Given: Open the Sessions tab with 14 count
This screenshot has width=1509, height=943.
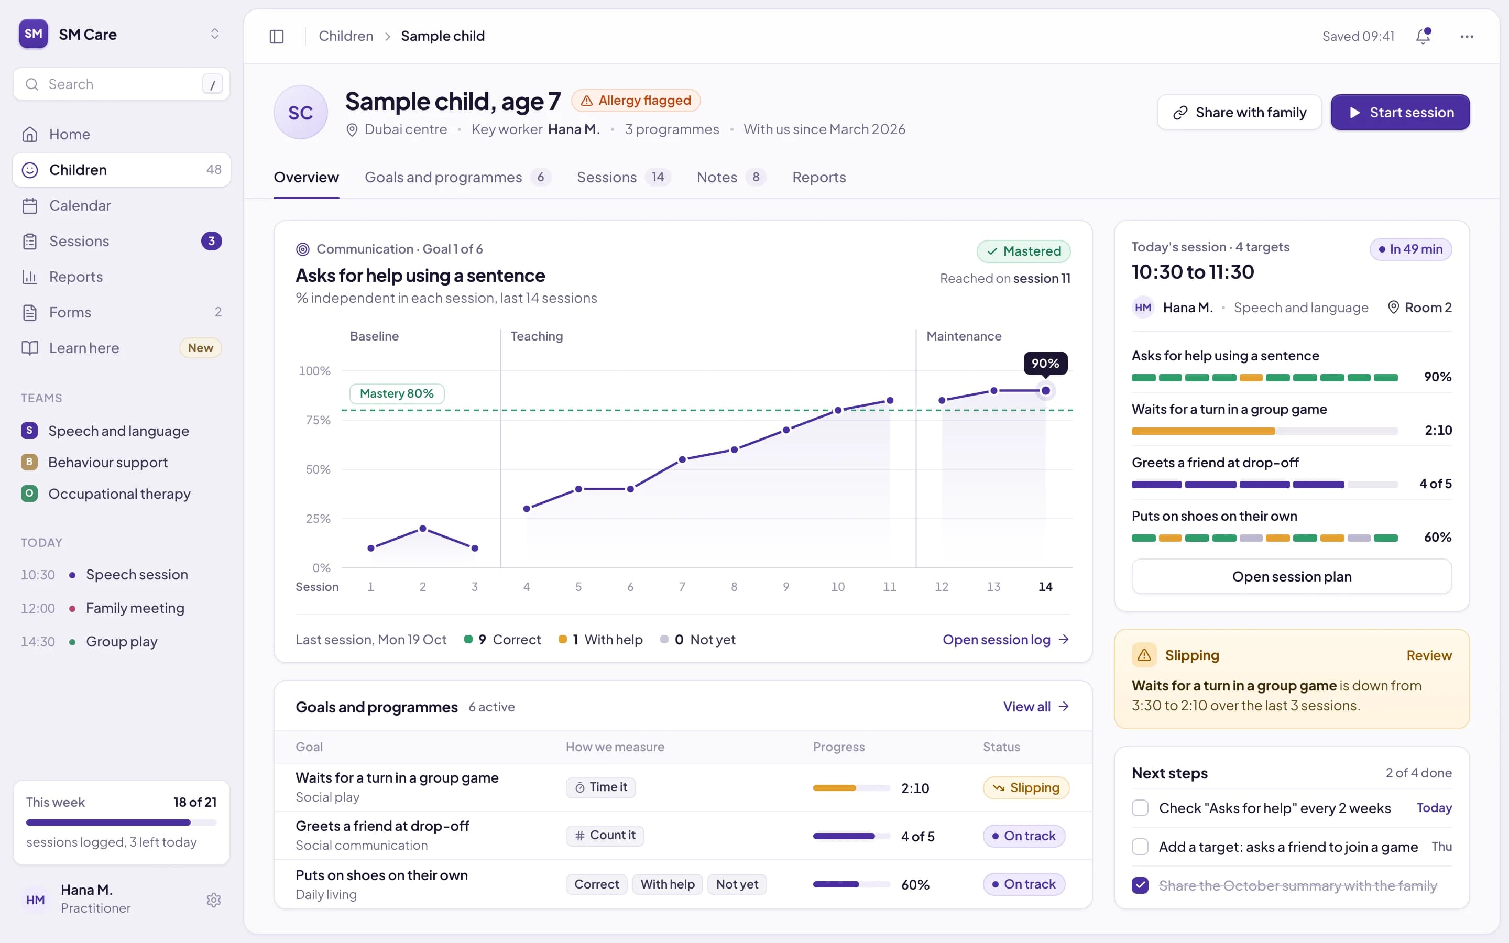Looking at the screenshot, I should 623,177.
